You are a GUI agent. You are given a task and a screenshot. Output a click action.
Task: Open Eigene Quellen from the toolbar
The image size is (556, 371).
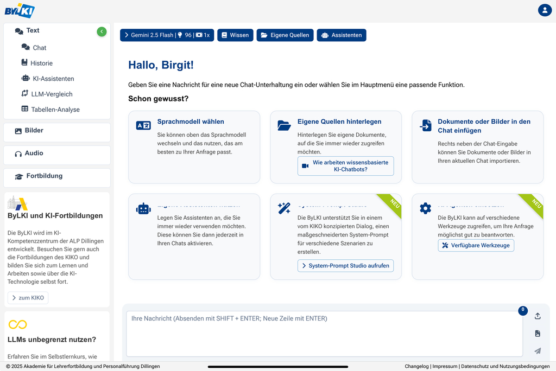click(285, 35)
